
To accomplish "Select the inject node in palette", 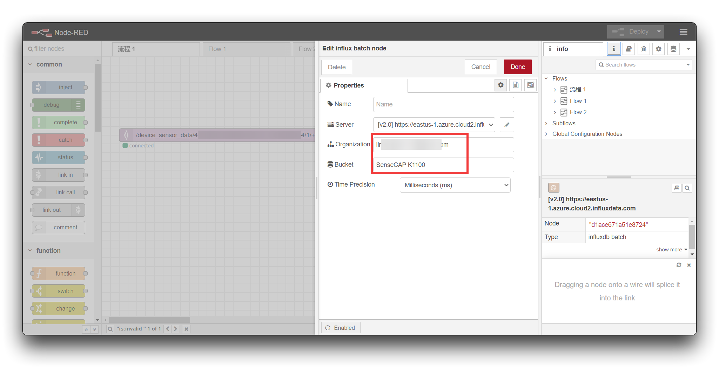I will coord(59,88).
